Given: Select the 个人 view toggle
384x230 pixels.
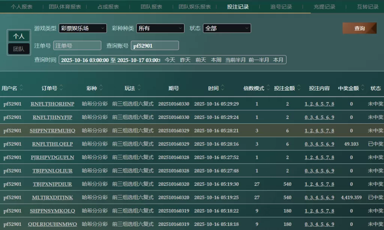Looking at the screenshot, I should [x=19, y=36].
